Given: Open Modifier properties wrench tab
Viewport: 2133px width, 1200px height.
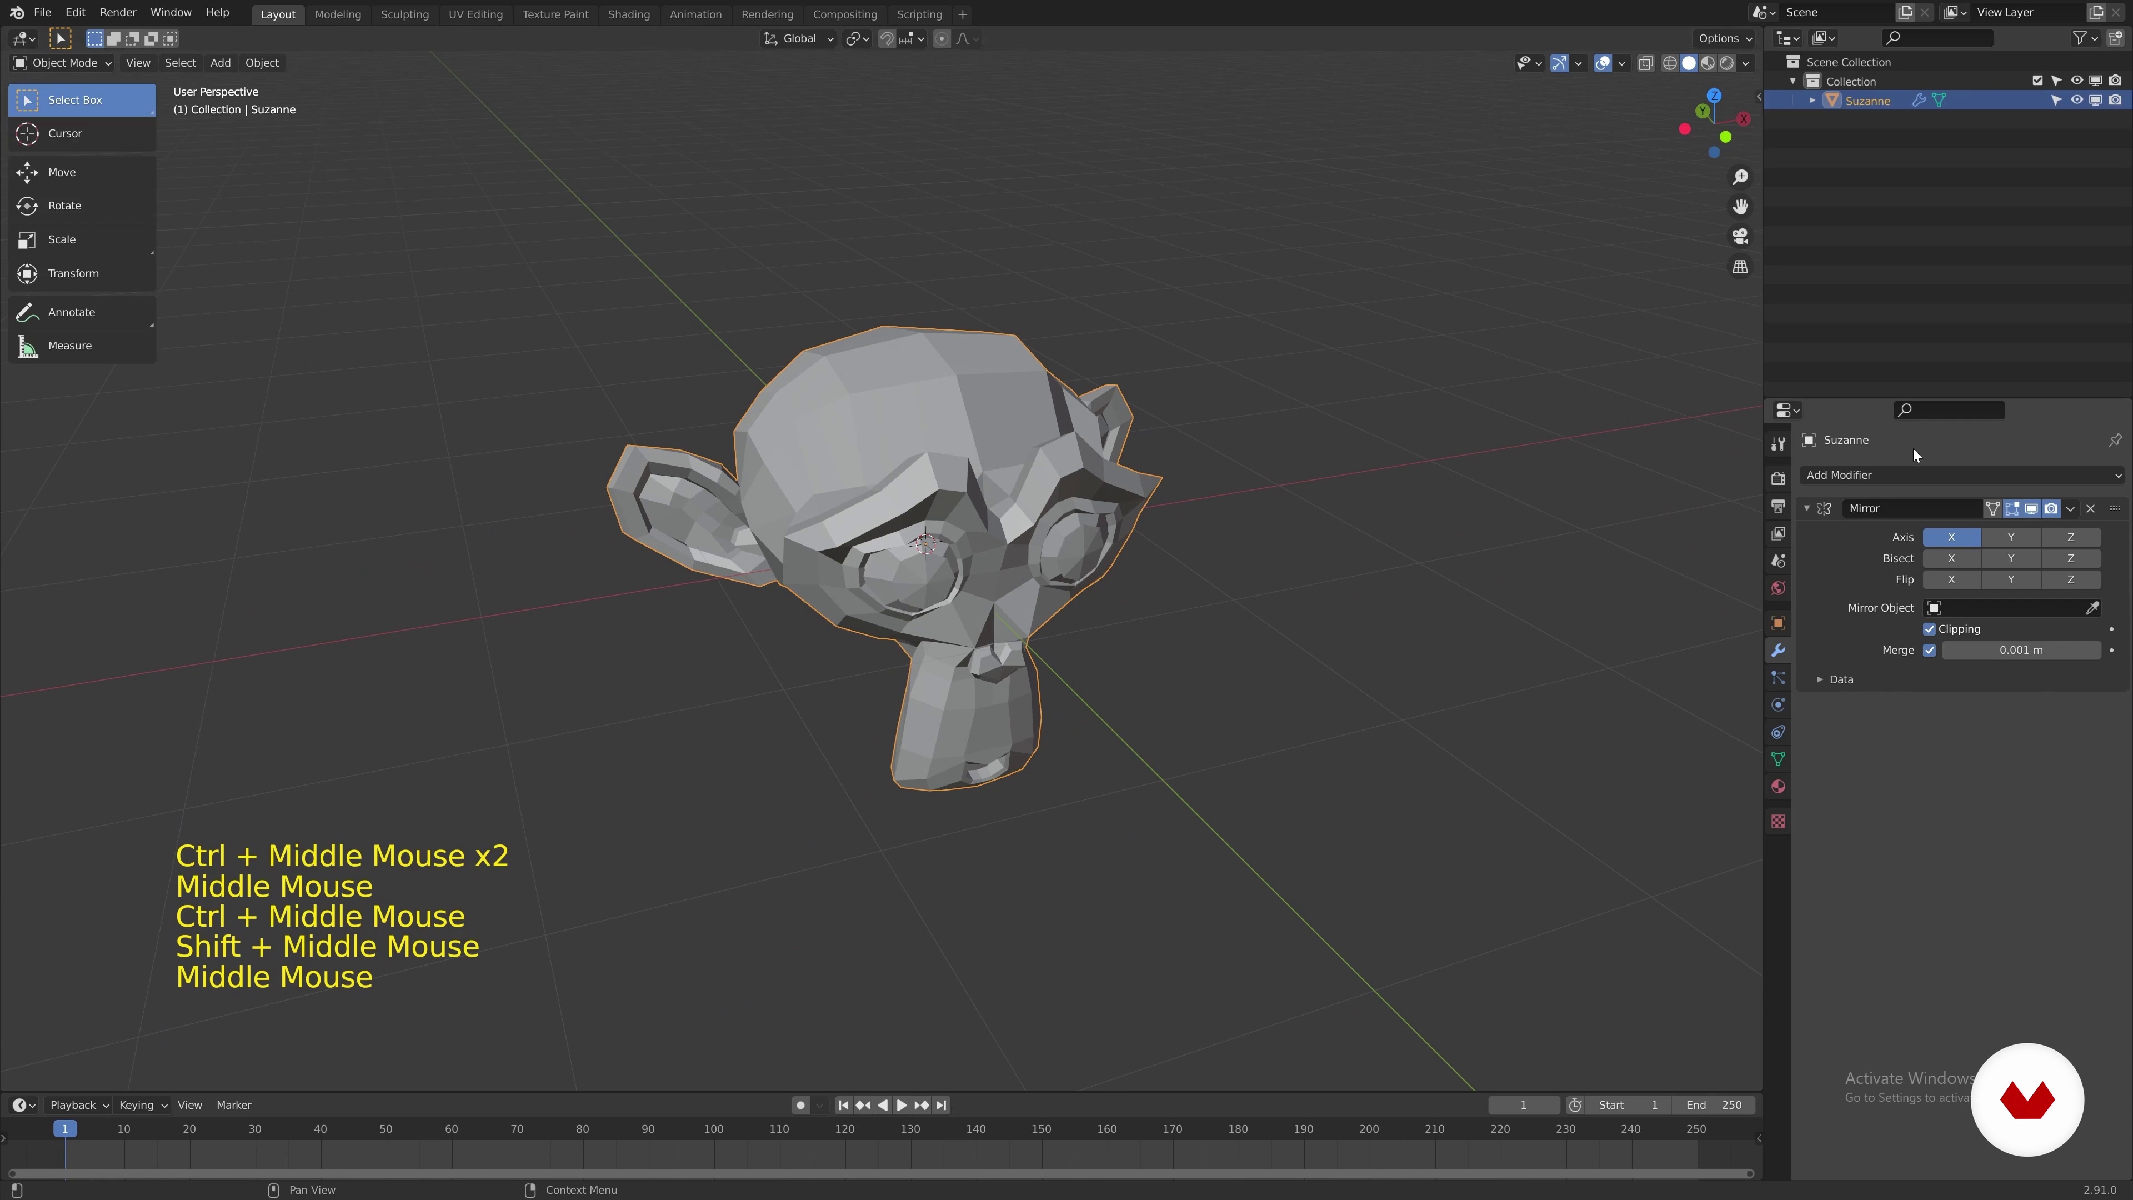Looking at the screenshot, I should coord(1777,650).
